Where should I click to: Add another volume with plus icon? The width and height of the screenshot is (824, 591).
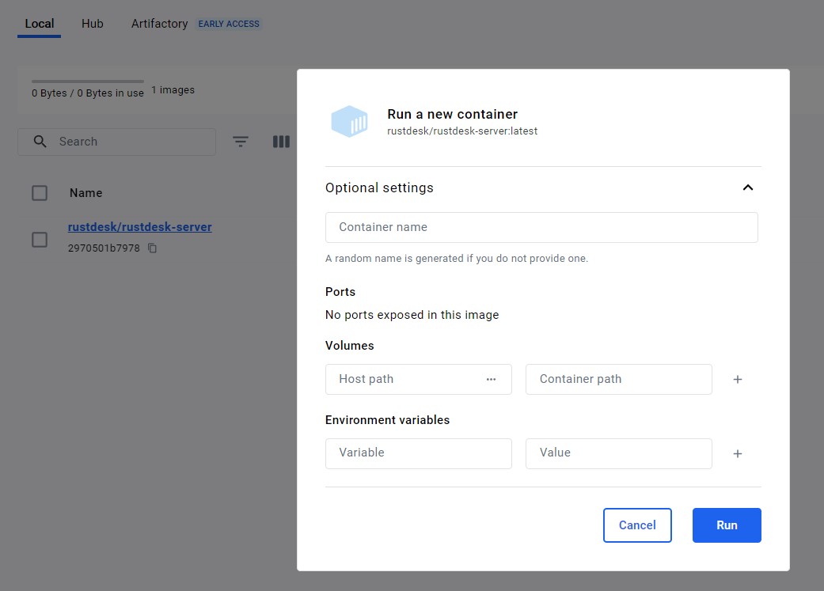(738, 379)
